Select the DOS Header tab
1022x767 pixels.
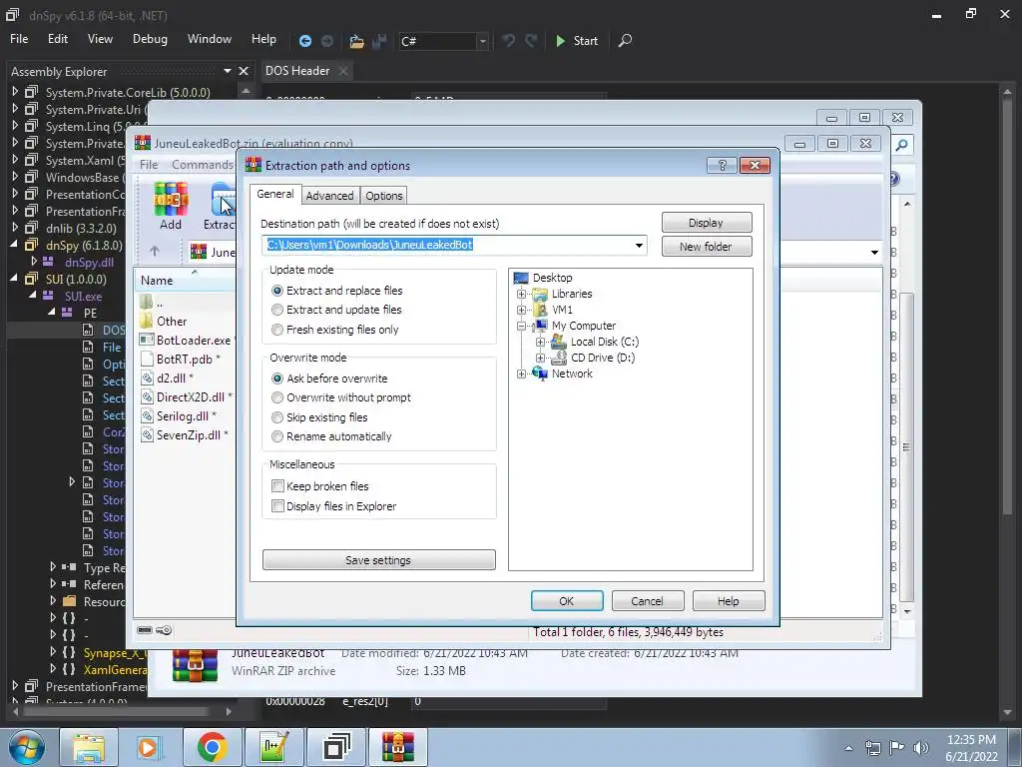(x=297, y=71)
